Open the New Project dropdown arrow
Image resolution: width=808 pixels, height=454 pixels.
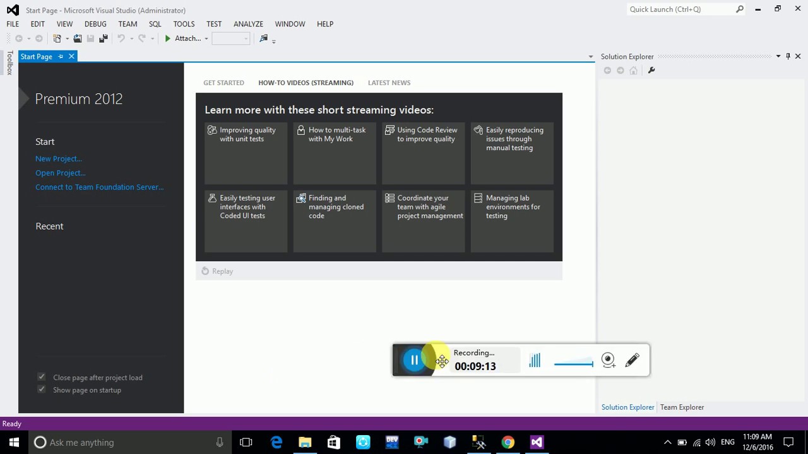66,39
